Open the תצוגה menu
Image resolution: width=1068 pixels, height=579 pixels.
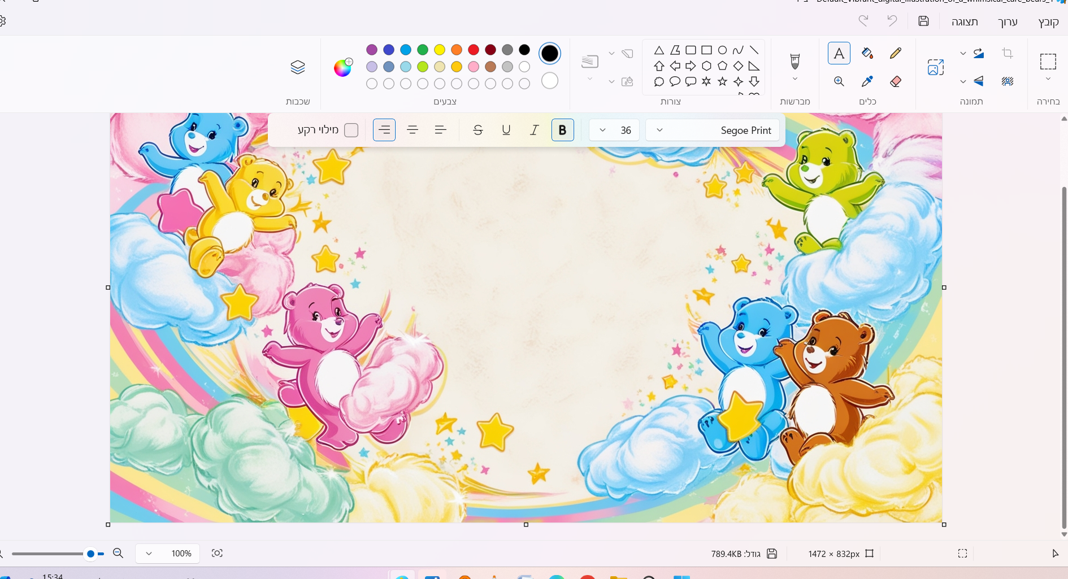965,21
